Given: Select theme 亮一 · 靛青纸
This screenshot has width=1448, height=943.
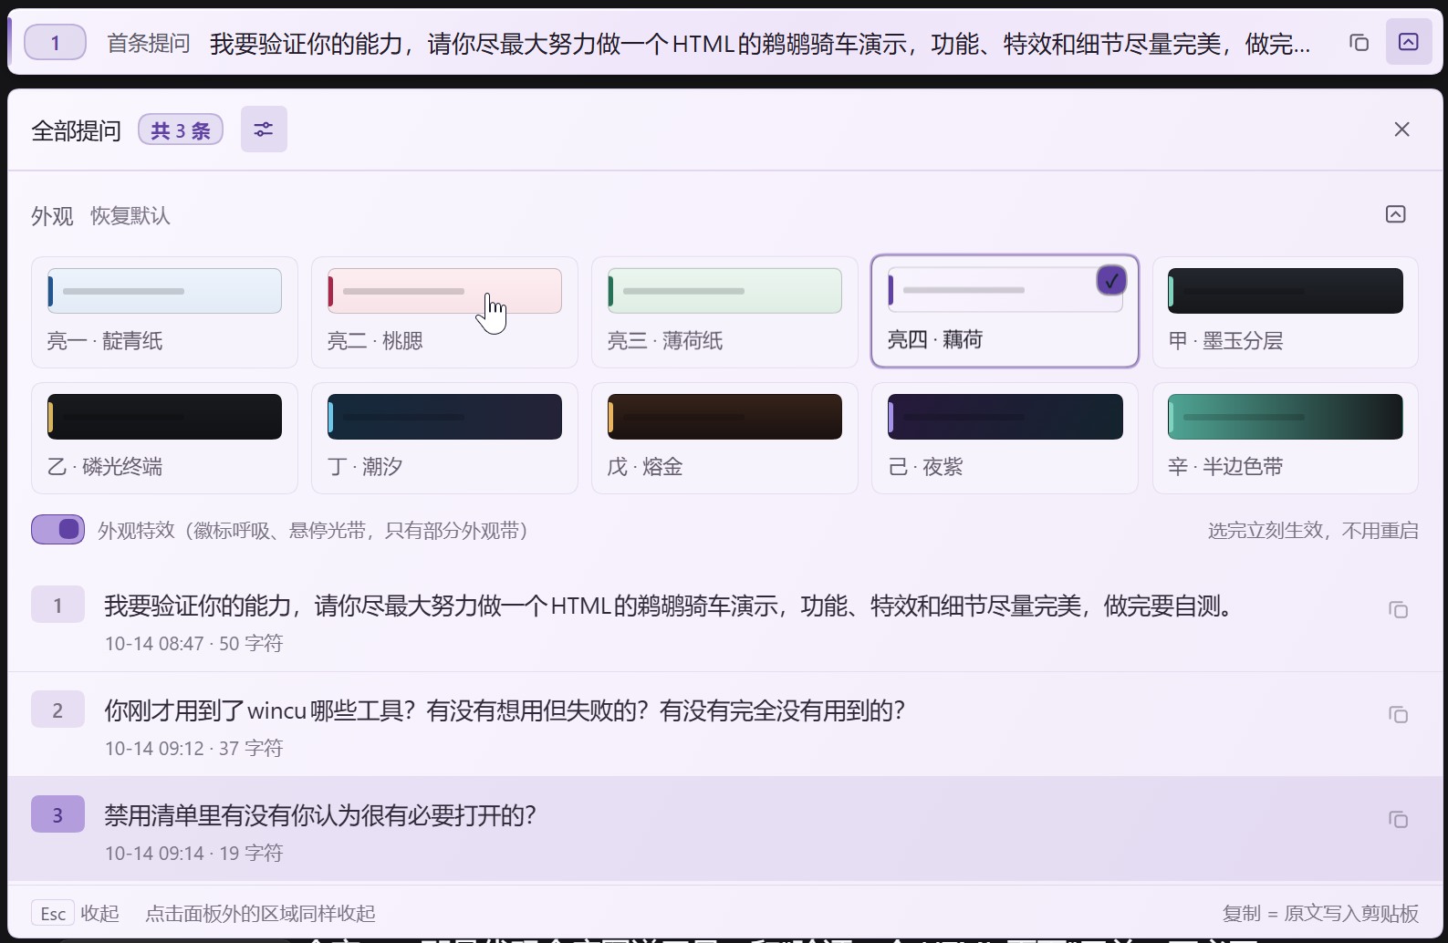Looking at the screenshot, I should tap(164, 312).
